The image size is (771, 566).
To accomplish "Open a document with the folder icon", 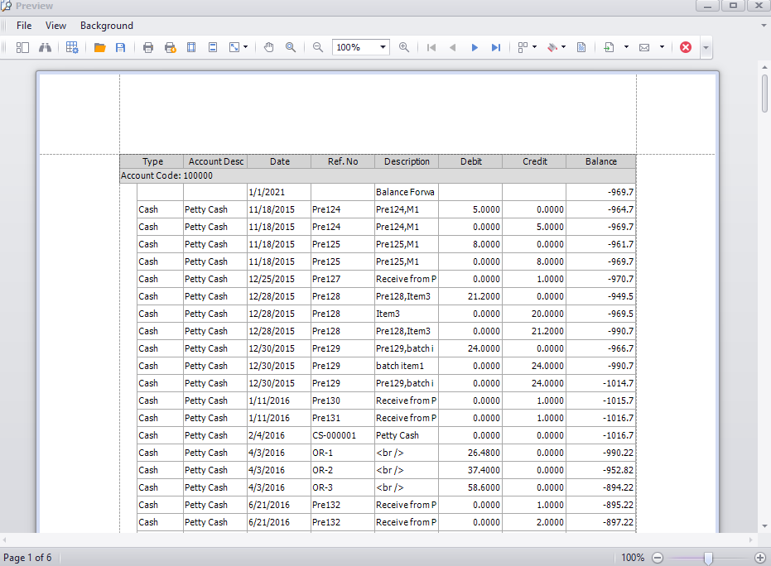I will [x=100, y=48].
